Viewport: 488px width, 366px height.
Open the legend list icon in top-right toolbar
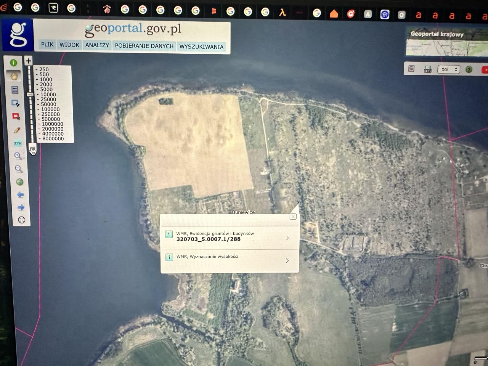(x=411, y=69)
